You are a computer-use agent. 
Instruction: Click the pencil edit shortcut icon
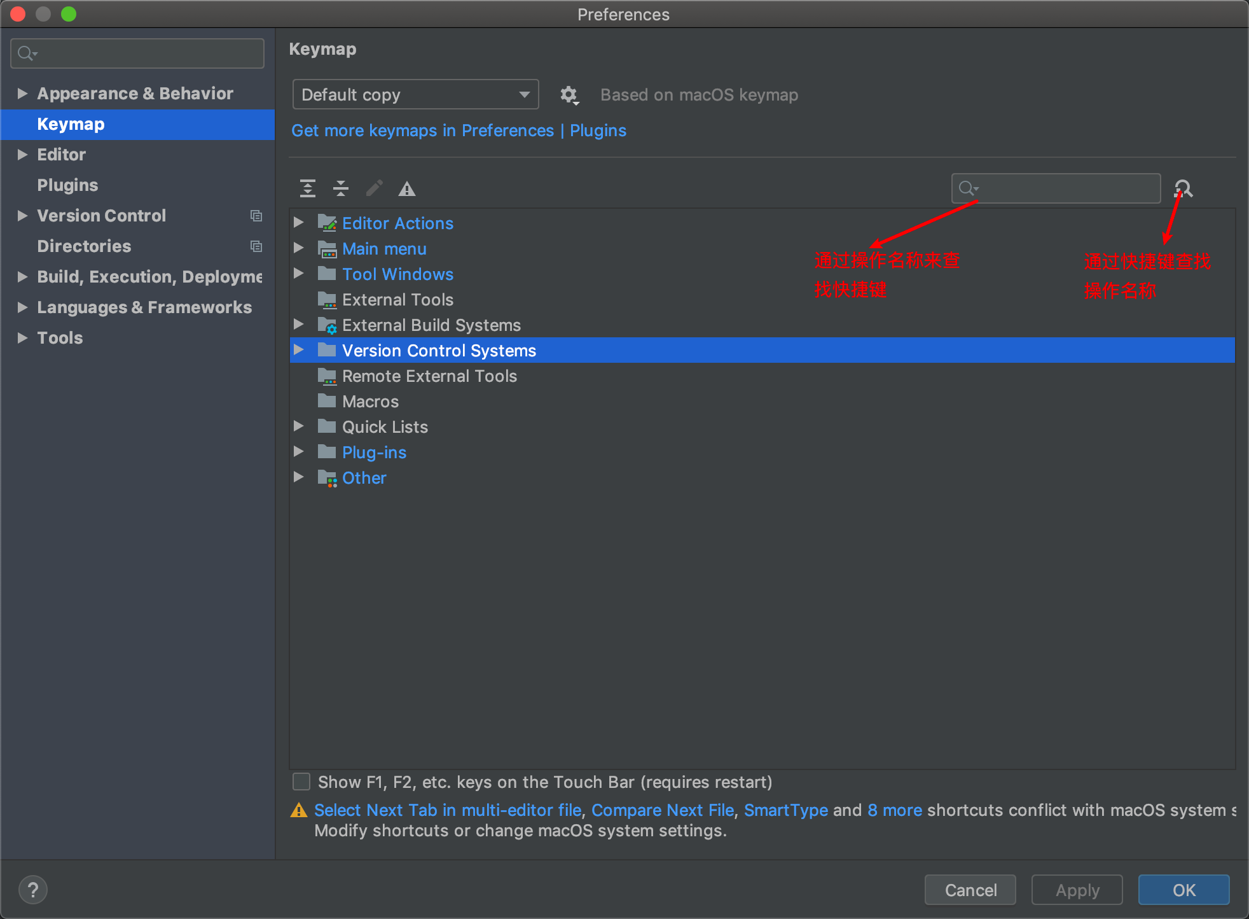coord(375,188)
